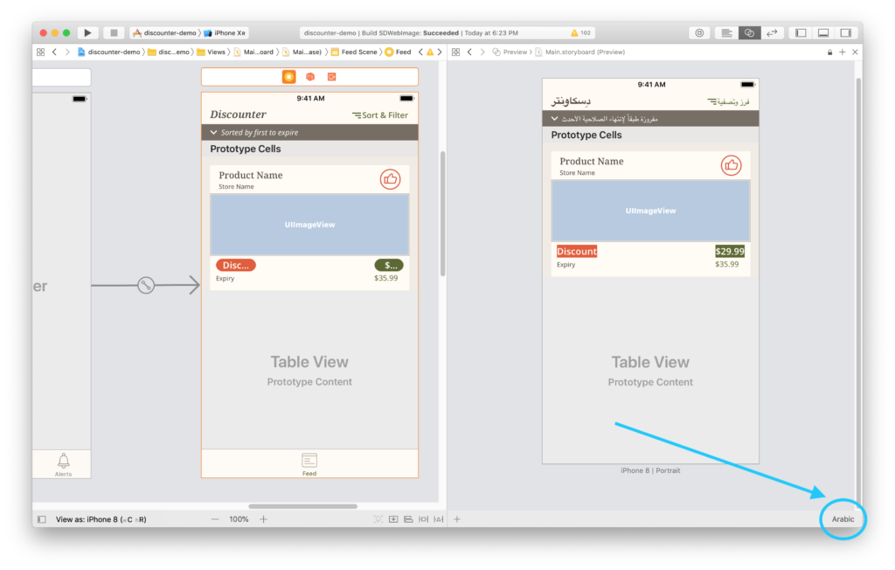Select the $29.99 price tag in preview

(x=730, y=251)
